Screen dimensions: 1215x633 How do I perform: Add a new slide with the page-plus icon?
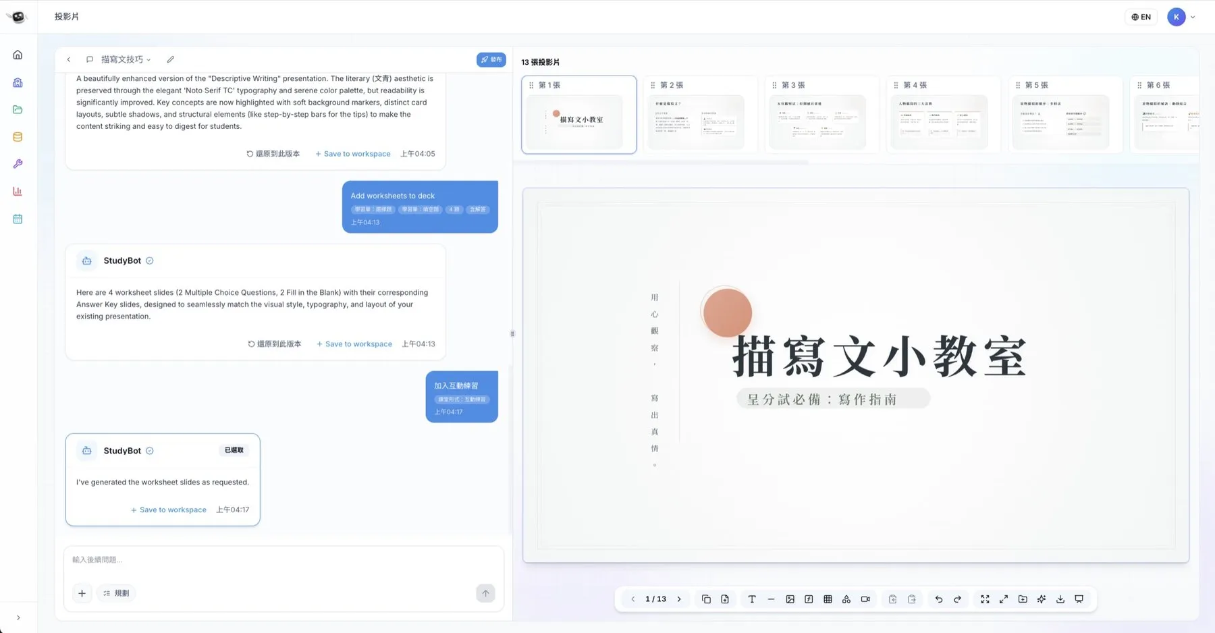pyautogui.click(x=725, y=599)
